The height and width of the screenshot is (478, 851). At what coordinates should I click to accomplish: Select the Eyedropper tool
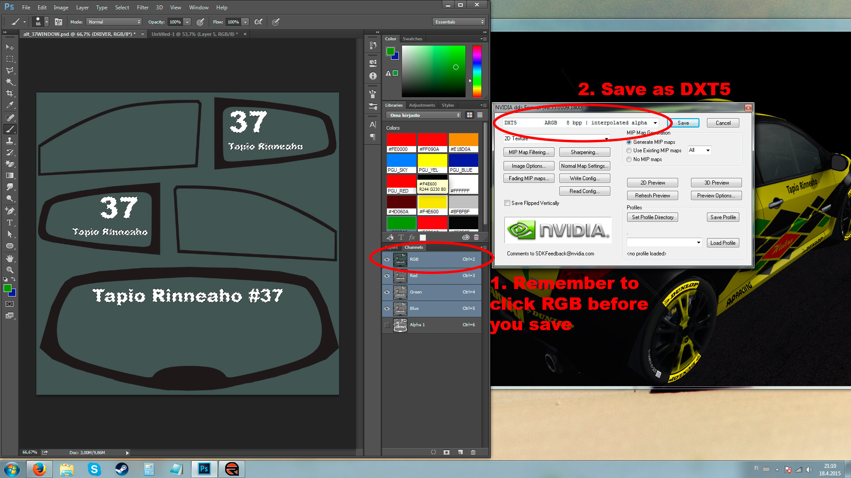pos(10,105)
